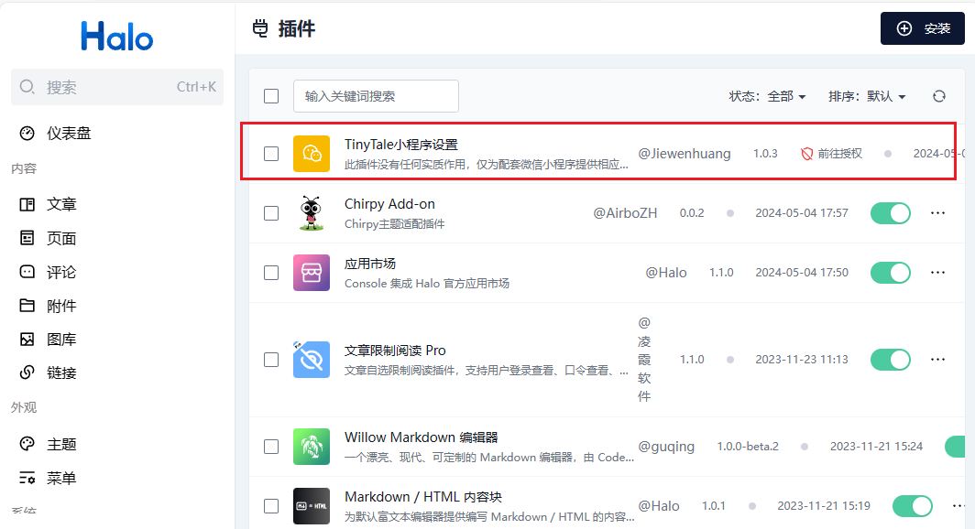This screenshot has height=529, width=975.
Task: Click the 文章限制阅读 Pro eye-slash icon
Action: pyautogui.click(x=312, y=360)
